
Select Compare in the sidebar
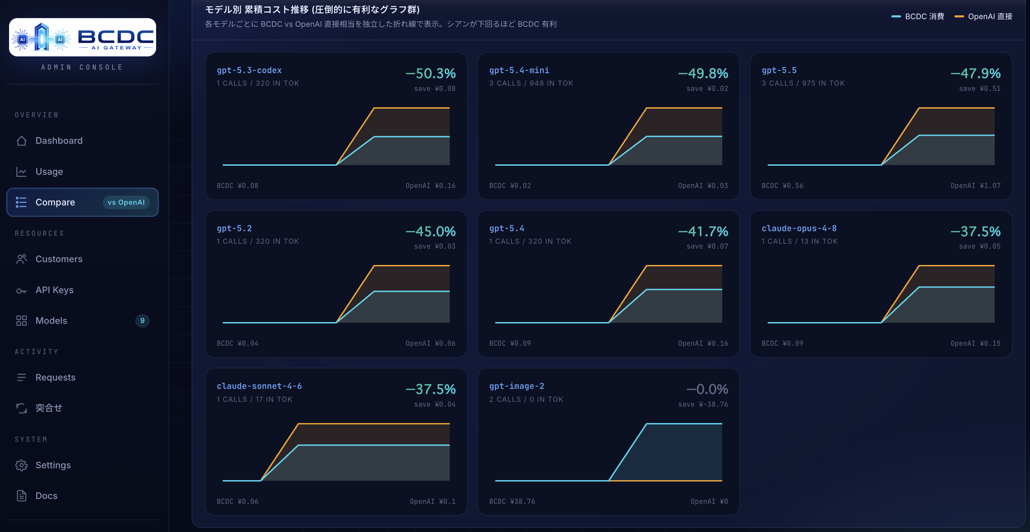pyautogui.click(x=82, y=202)
